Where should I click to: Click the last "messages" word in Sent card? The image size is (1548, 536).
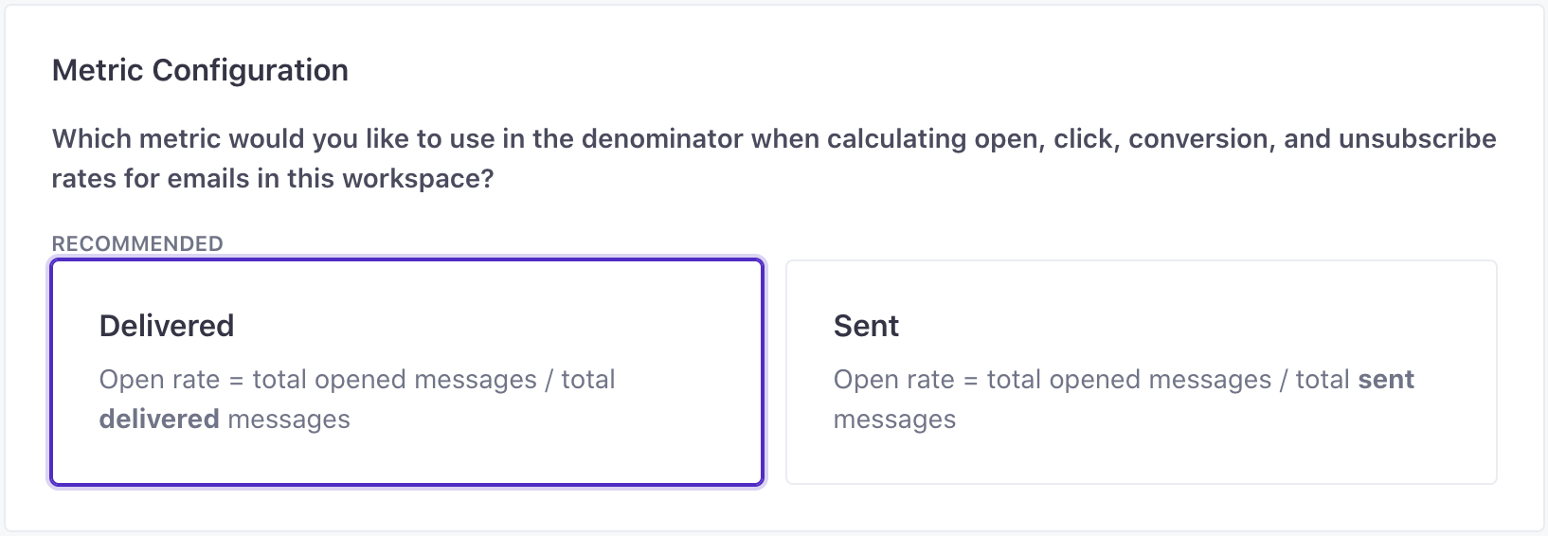[894, 420]
